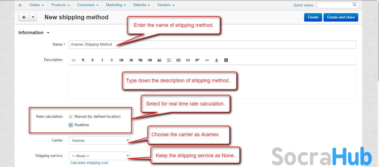379x167 pixels.
Task: Toggle bold in the description editor
Action: pyautogui.click(x=93, y=60)
